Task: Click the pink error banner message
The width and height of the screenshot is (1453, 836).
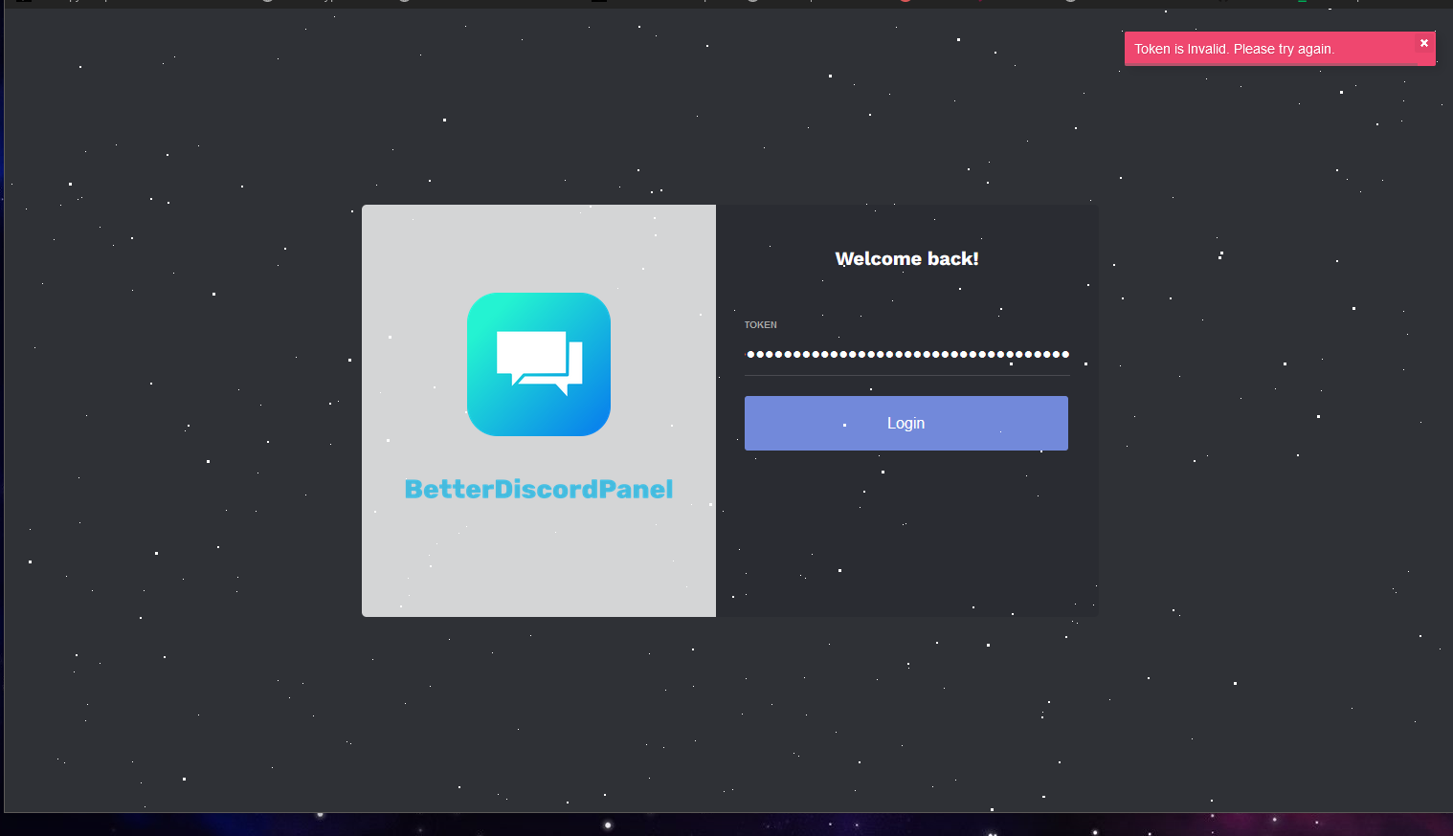Action: tap(1233, 49)
